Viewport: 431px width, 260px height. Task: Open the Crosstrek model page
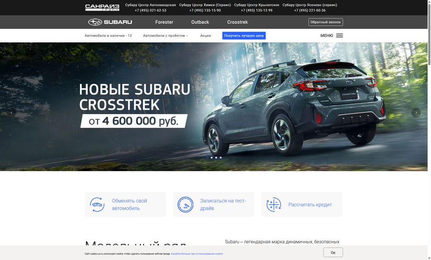point(237,22)
